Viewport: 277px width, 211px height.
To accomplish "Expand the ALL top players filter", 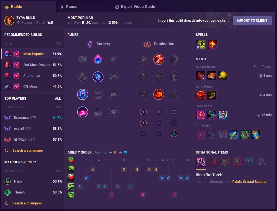I will pyautogui.click(x=58, y=99).
